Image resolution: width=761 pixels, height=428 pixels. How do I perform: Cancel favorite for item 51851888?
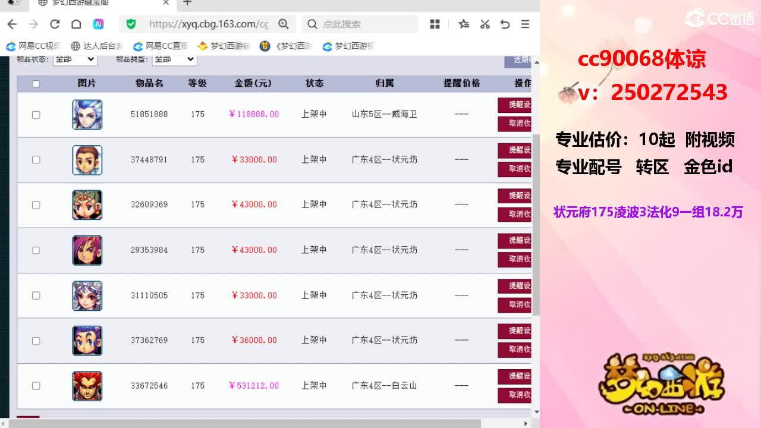514,124
